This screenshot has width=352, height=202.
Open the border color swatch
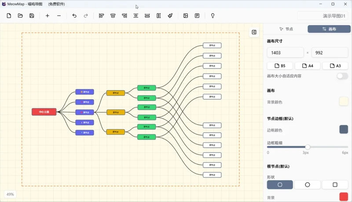click(x=344, y=130)
